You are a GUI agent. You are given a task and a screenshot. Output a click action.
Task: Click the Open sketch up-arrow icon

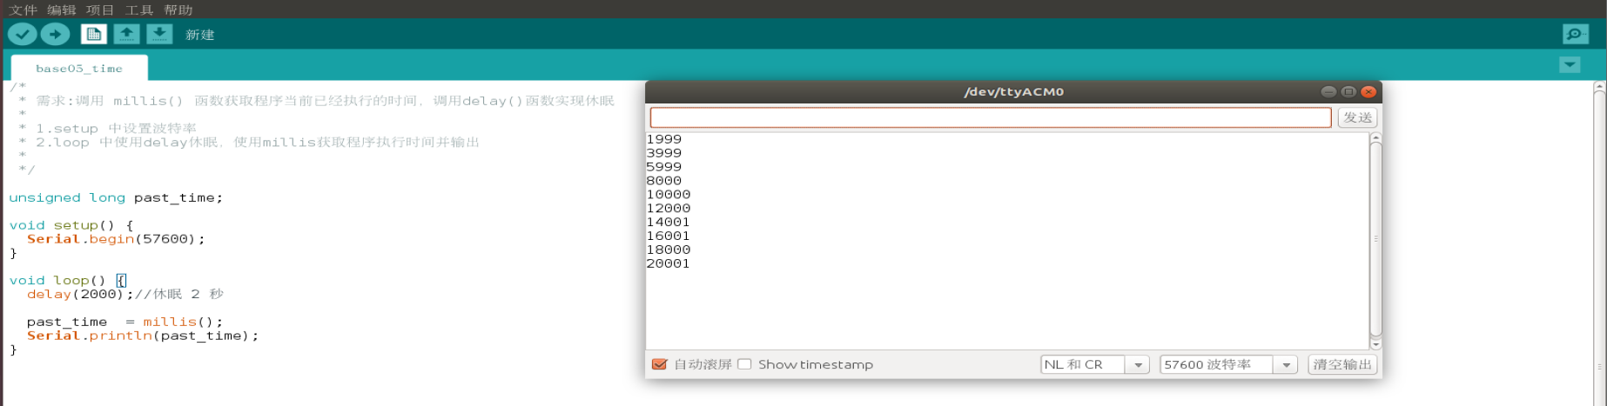coord(126,34)
